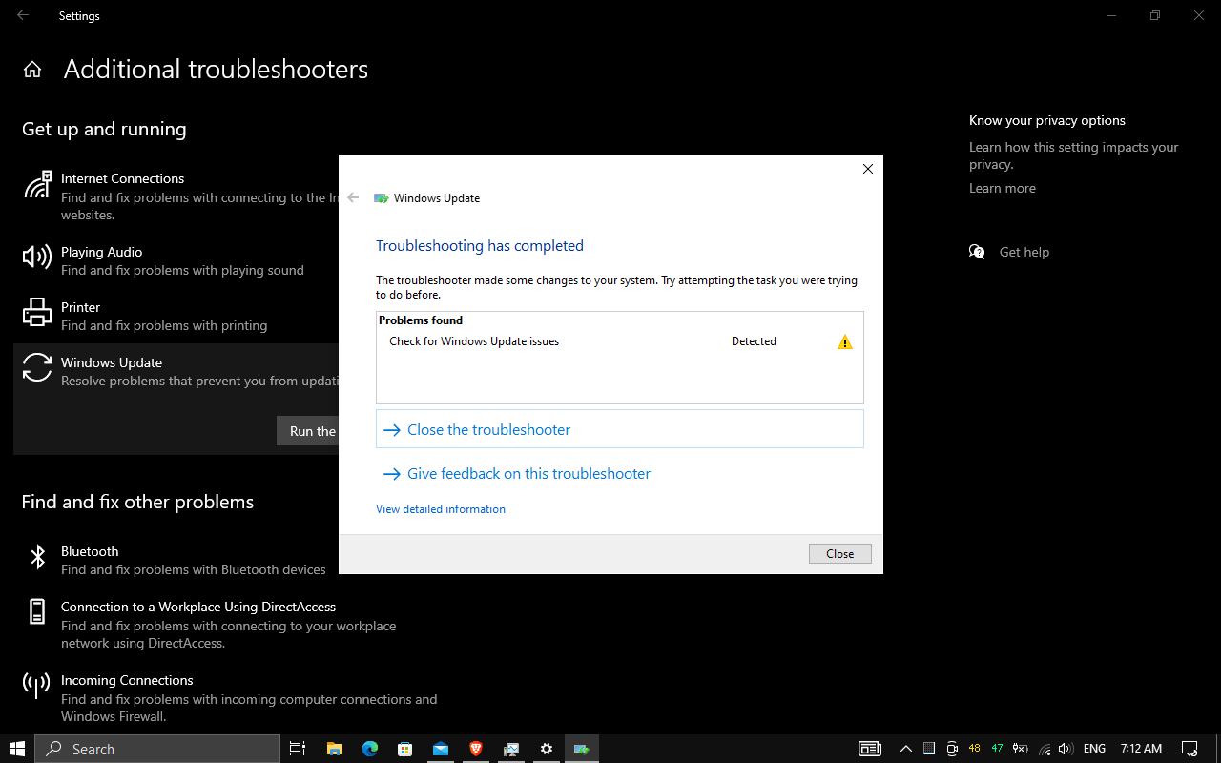Go to Settings home via house icon
The width and height of the screenshot is (1221, 763).
(32, 70)
